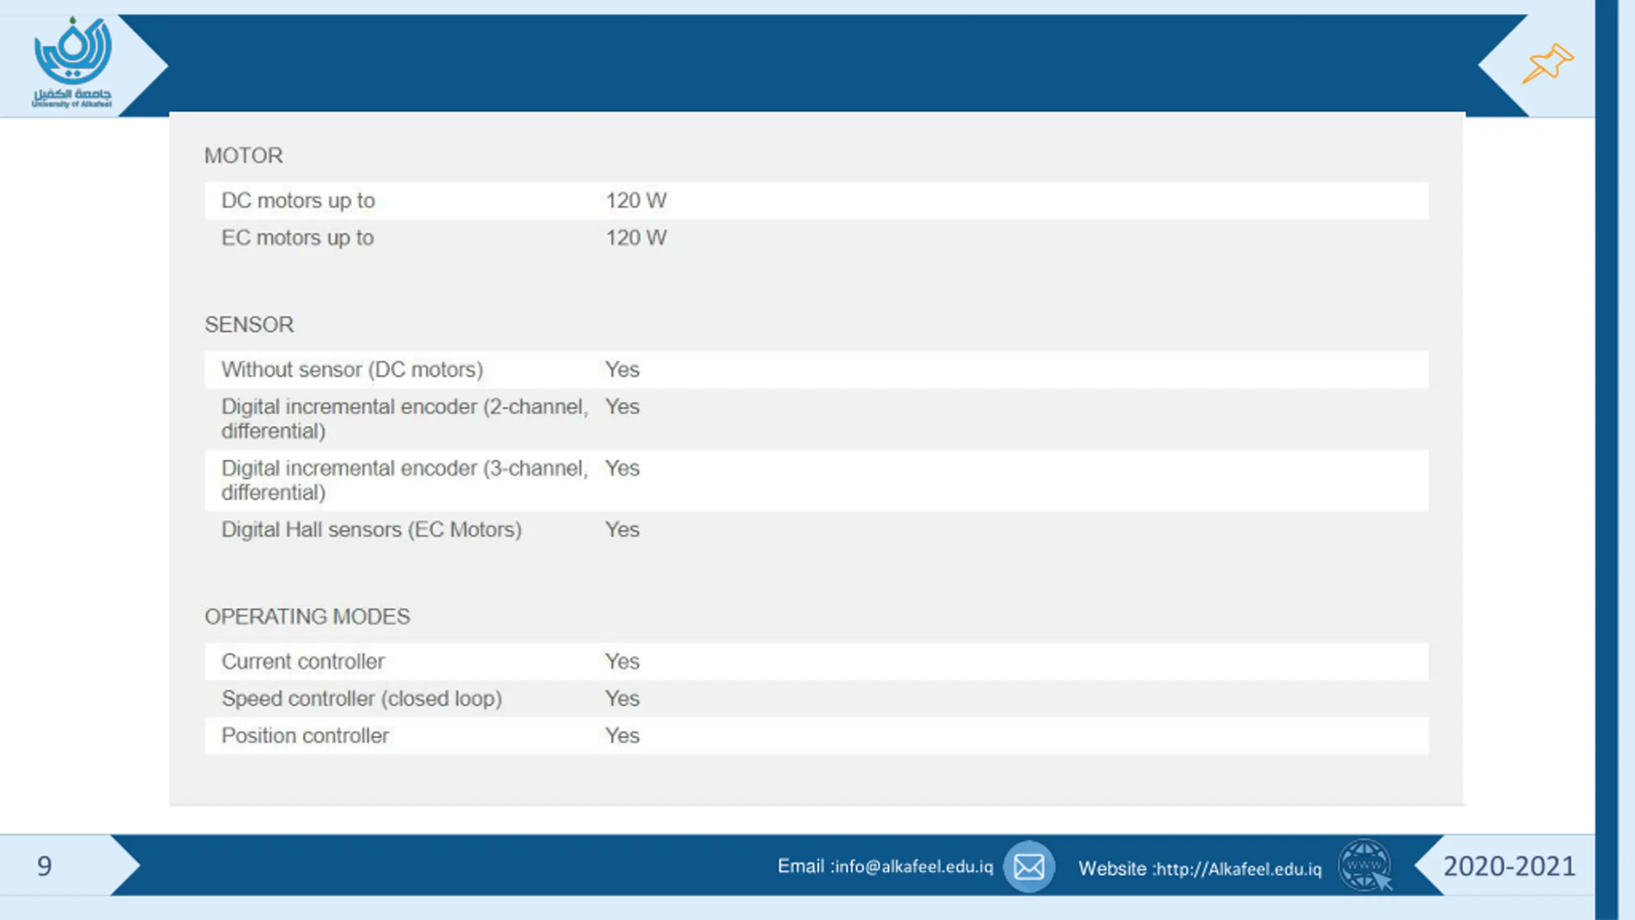1635x920 pixels.
Task: Click 'Digital Hall sensors (EC Motors)' label
Action: pos(371,530)
